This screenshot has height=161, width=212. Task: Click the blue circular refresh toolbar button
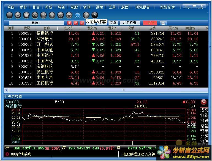click(x=78, y=15)
